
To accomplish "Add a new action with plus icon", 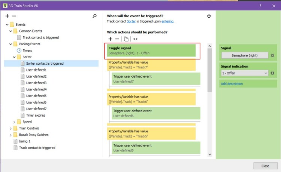I will [x=110, y=39].
